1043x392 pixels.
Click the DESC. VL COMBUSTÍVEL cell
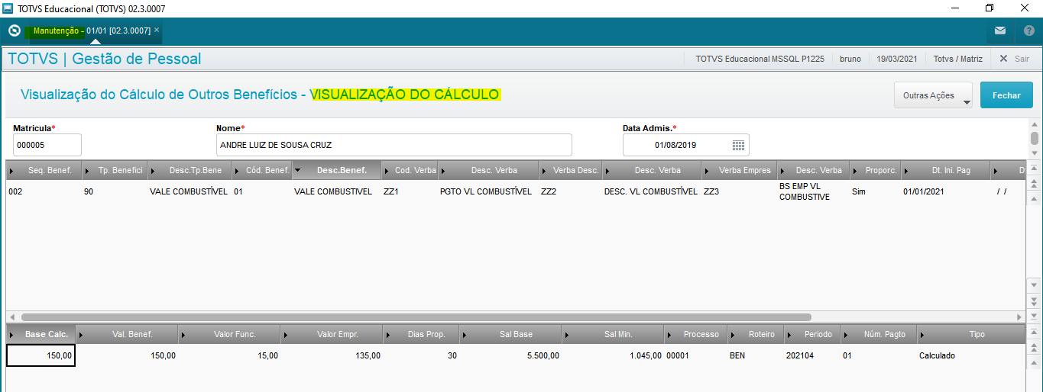(x=651, y=191)
